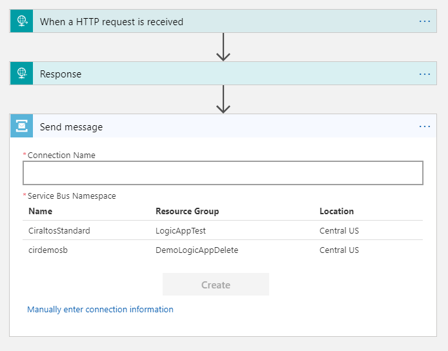Select the cirdemosb namespace row

48,250
